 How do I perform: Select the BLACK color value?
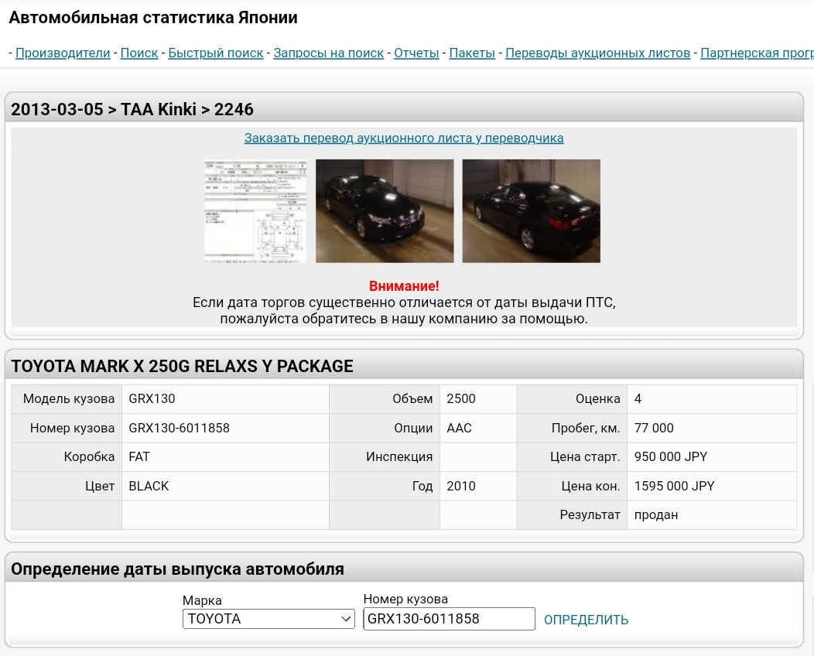click(x=149, y=487)
